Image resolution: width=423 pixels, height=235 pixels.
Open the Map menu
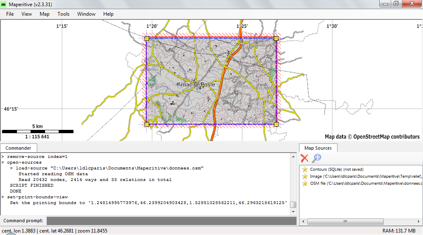coord(45,14)
